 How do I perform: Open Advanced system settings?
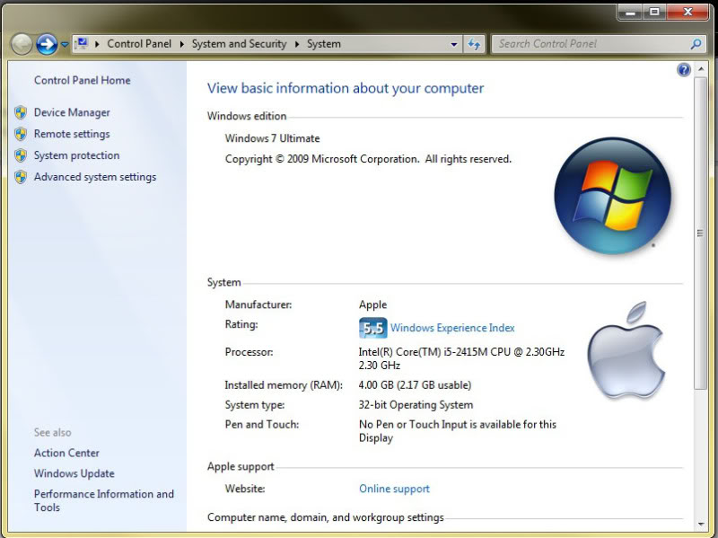pos(95,177)
